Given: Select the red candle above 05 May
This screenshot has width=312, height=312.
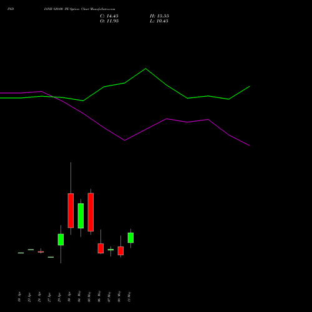Looking at the screenshot, I should tap(90, 212).
